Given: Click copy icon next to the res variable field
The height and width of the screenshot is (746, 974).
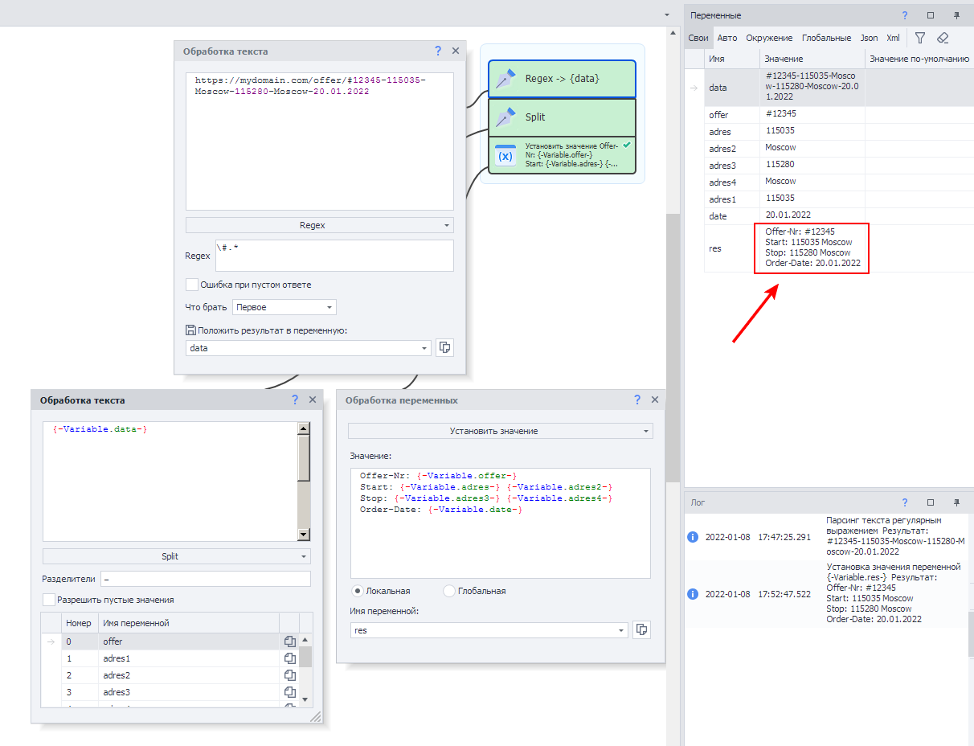Looking at the screenshot, I should click(x=641, y=630).
